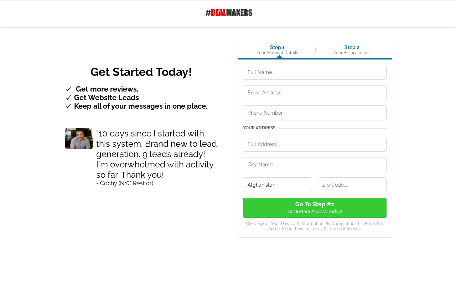Switch to the Step 1 tab

pyautogui.click(x=277, y=50)
